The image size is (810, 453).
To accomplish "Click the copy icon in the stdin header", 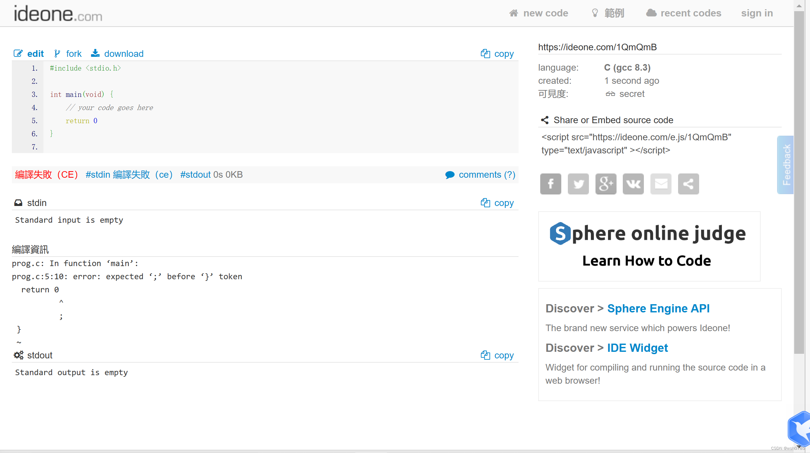I will (485, 203).
